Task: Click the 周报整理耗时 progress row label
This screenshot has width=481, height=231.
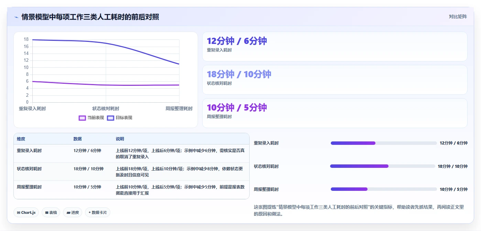Action: coord(266,189)
